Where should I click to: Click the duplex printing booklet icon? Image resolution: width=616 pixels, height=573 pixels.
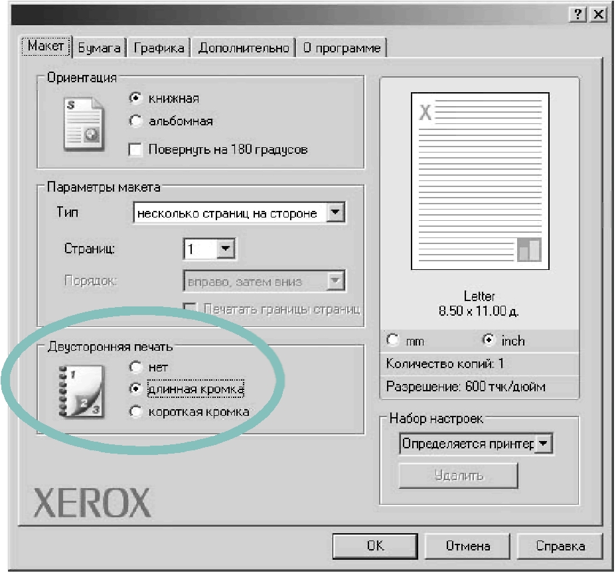click(x=79, y=393)
